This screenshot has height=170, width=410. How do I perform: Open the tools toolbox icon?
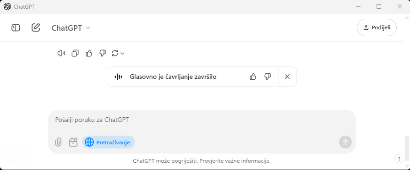coord(73,142)
